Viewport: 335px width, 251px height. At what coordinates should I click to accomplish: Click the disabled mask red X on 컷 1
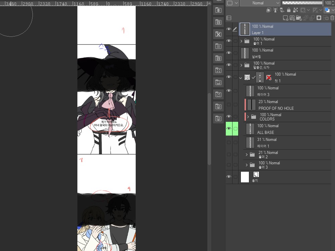269,78
